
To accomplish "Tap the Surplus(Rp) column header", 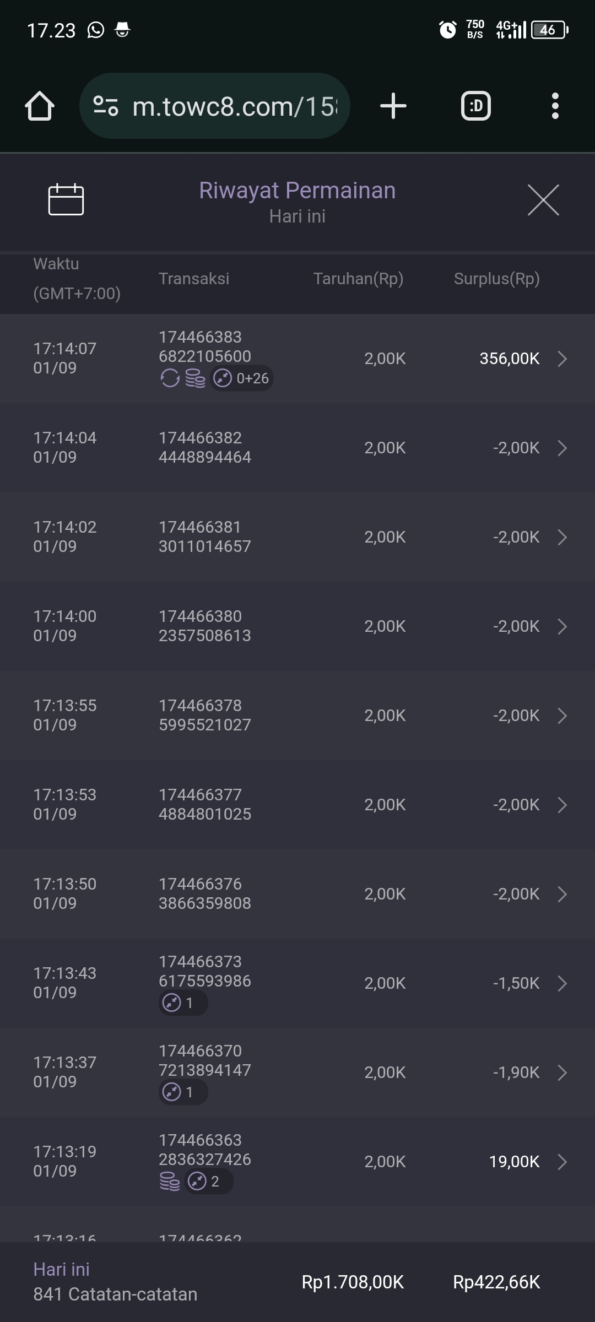I will 496,279.
